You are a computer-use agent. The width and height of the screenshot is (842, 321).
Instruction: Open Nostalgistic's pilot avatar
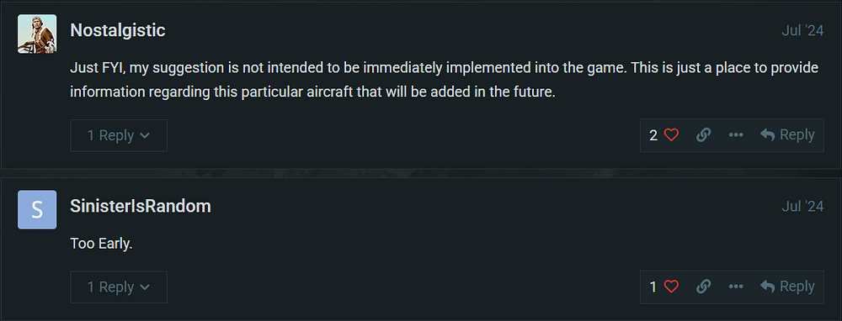[37, 34]
